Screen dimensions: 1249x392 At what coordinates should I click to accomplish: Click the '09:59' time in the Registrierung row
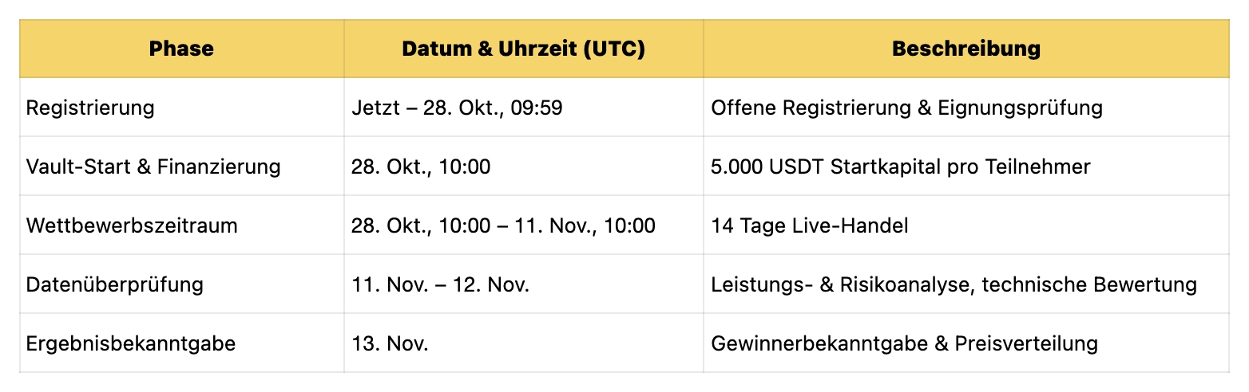[x=536, y=108]
